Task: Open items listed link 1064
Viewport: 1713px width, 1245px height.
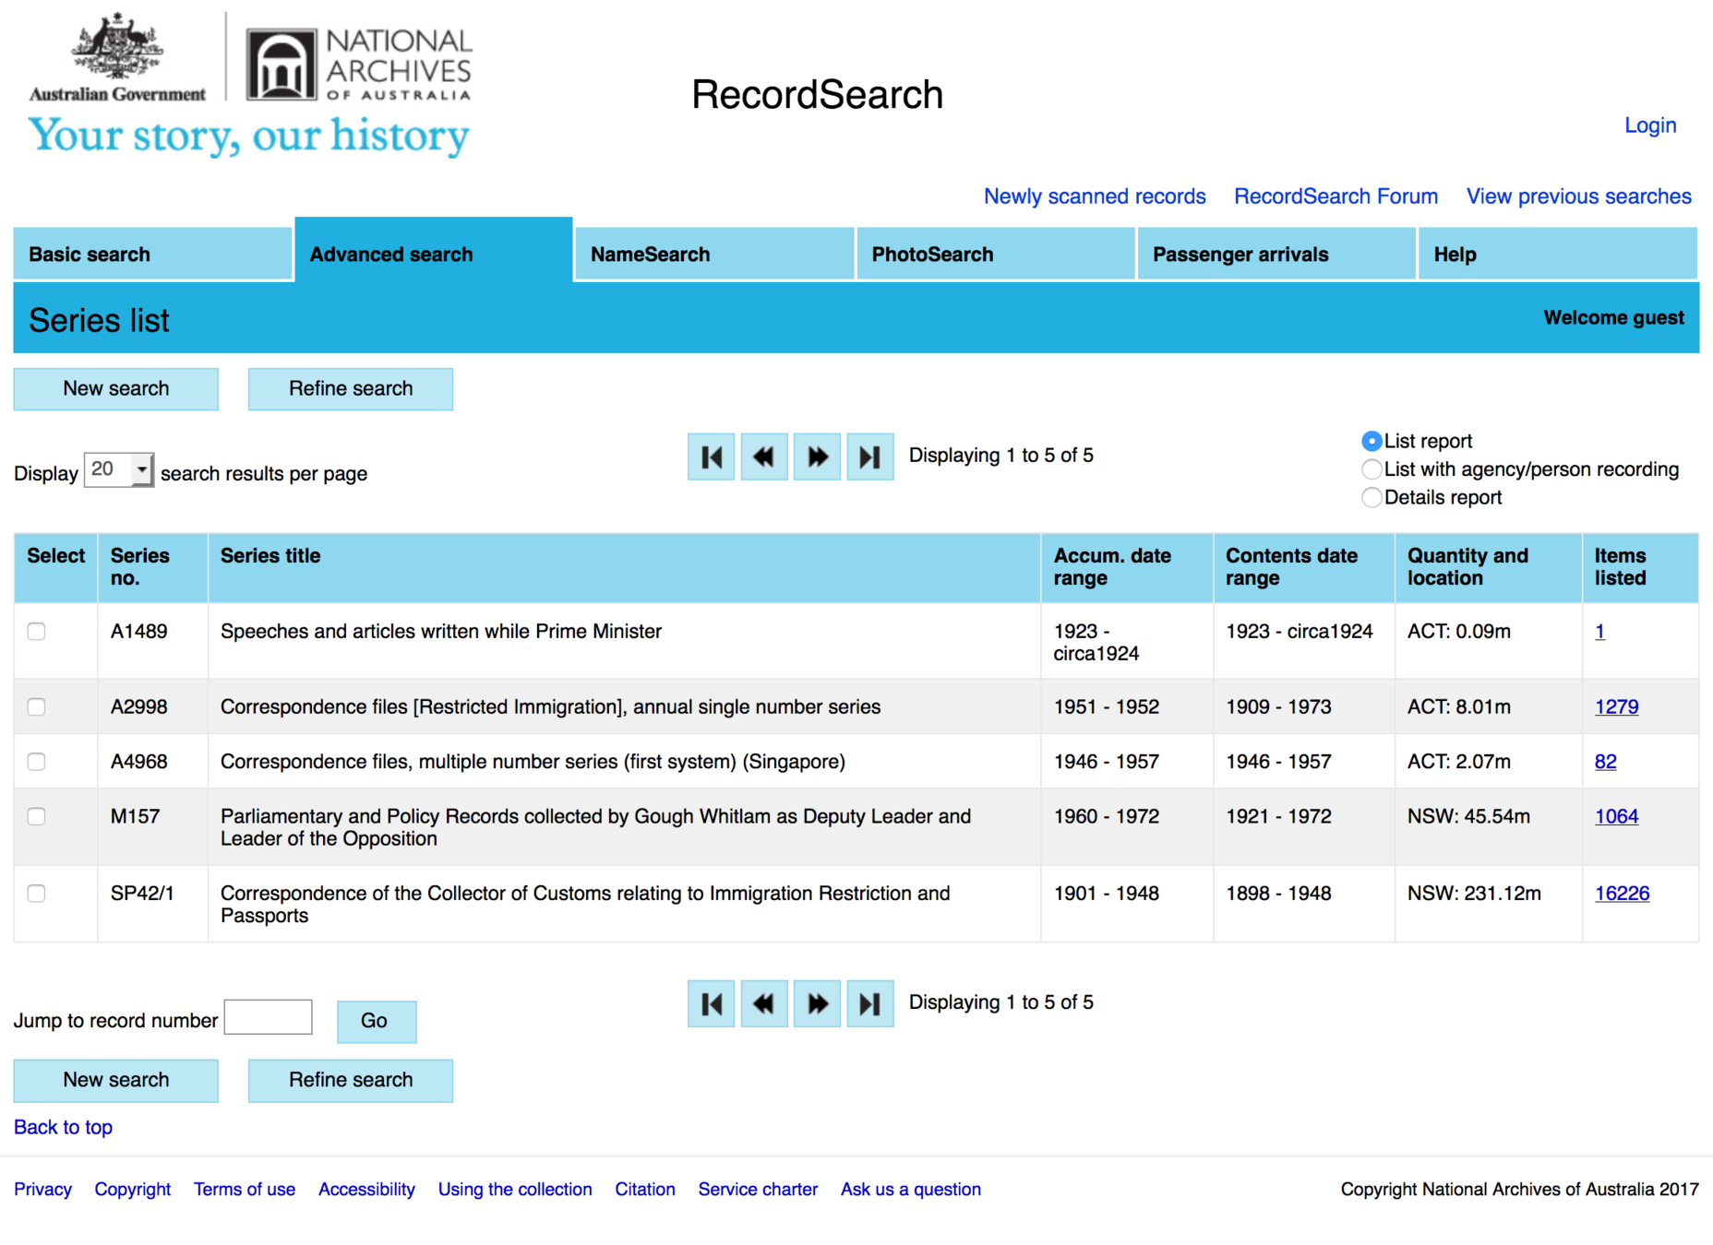Action: (1616, 817)
